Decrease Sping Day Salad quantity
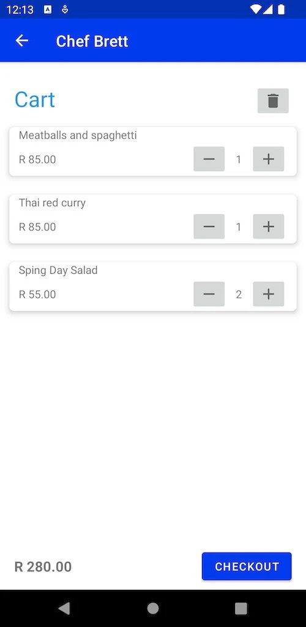306x627 pixels. tap(209, 295)
